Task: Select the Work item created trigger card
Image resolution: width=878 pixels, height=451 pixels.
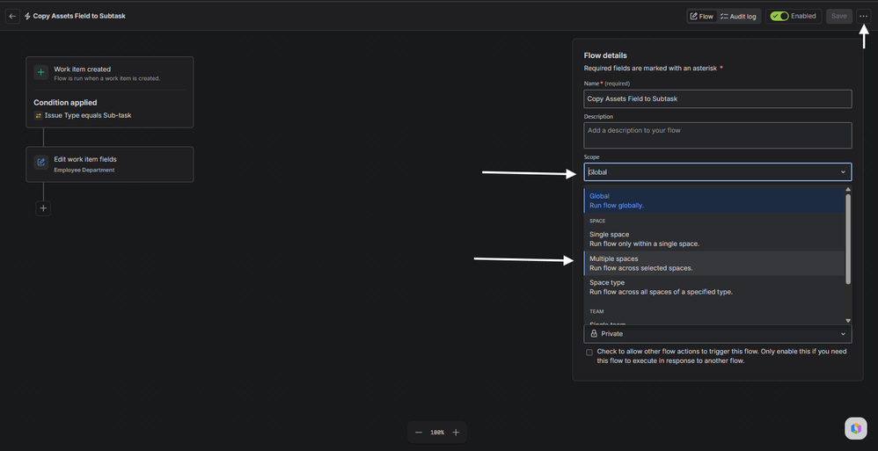Action: pyautogui.click(x=110, y=92)
